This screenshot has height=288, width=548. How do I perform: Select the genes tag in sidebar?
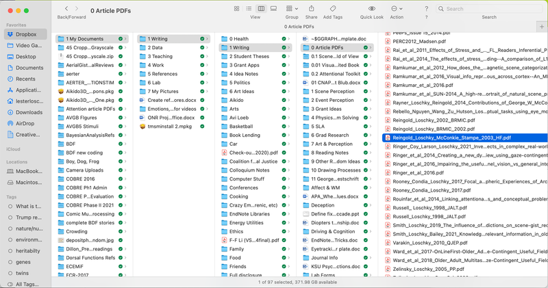[x=23, y=262]
